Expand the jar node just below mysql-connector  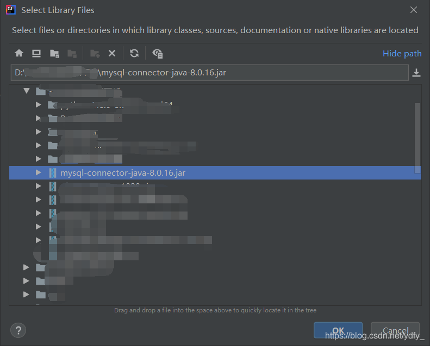coord(39,186)
